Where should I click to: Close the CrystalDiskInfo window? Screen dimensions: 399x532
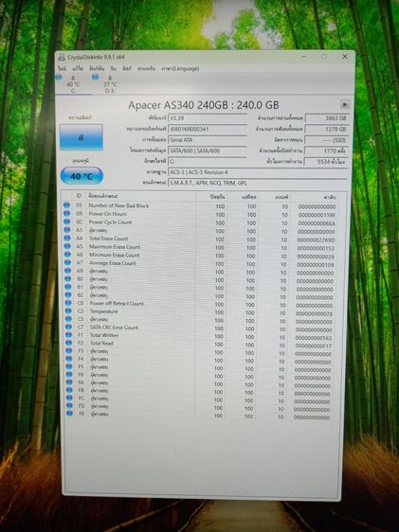(345, 57)
